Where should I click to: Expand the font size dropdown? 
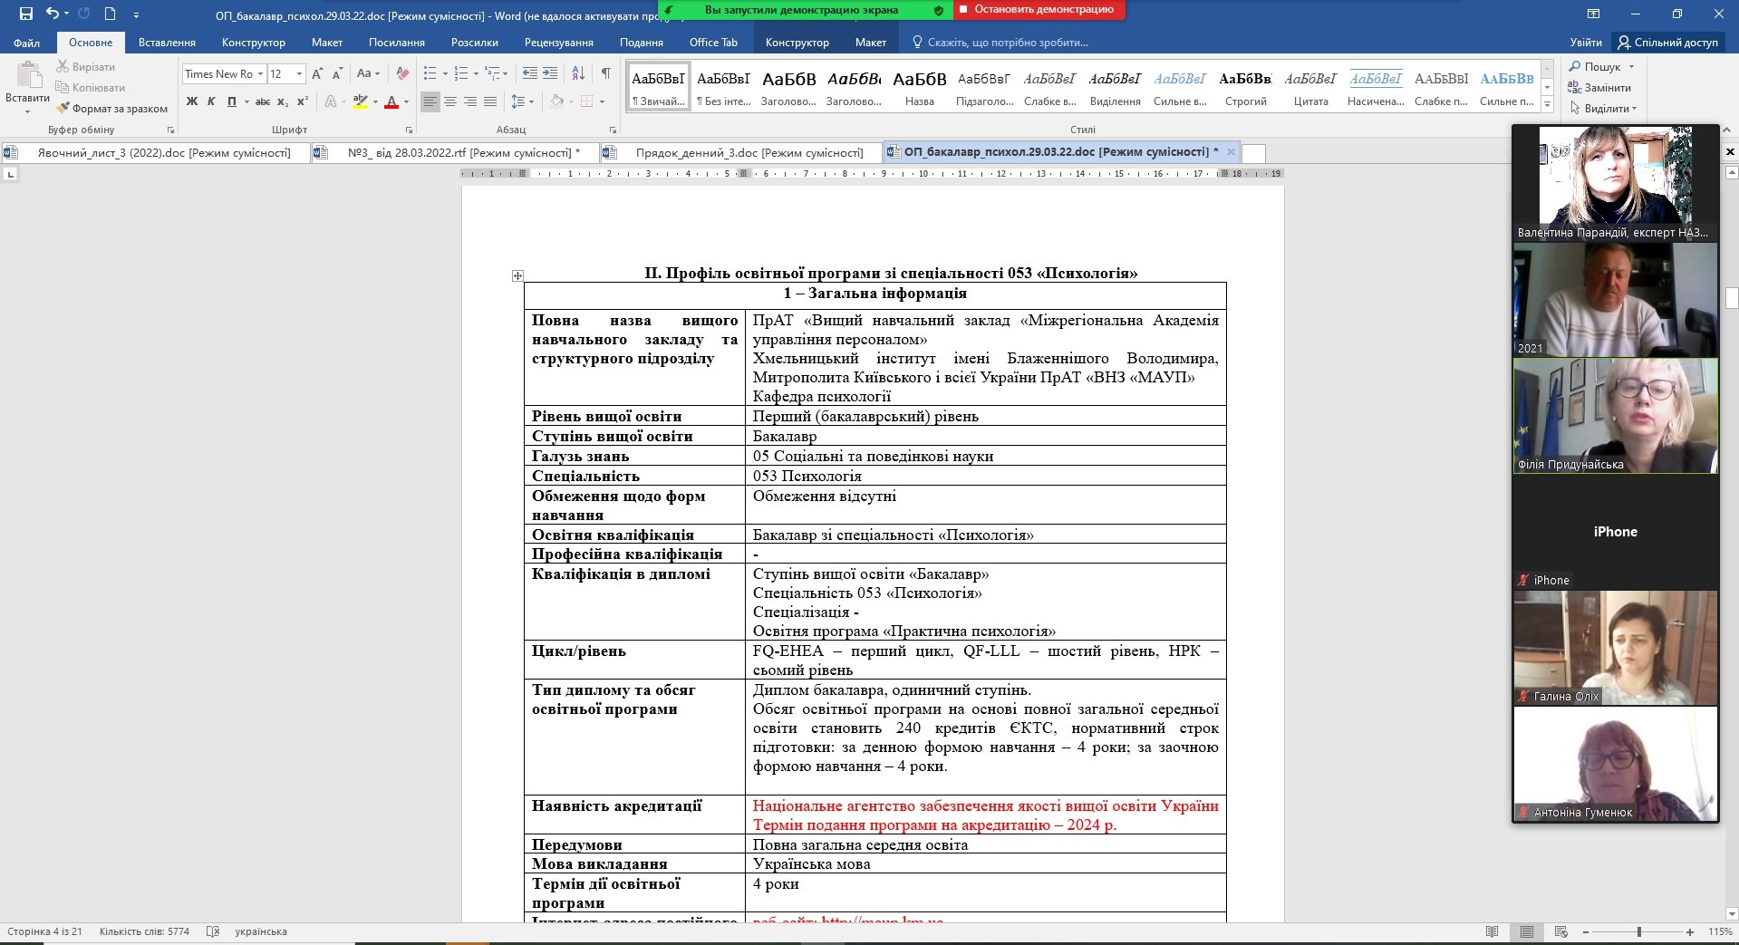click(299, 74)
